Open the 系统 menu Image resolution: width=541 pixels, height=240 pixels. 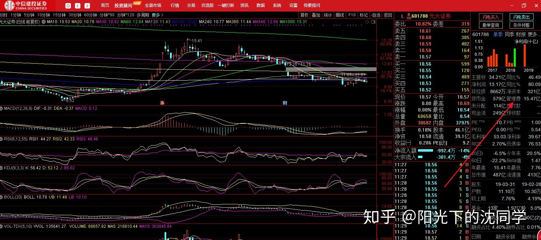277,5
